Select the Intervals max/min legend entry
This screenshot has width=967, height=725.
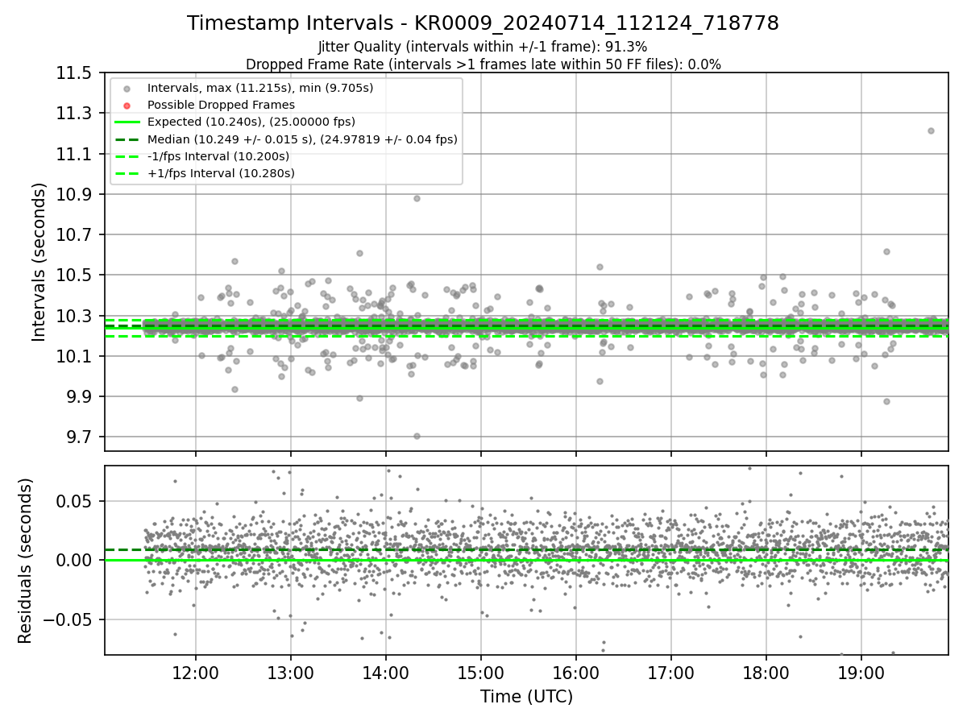(x=259, y=88)
